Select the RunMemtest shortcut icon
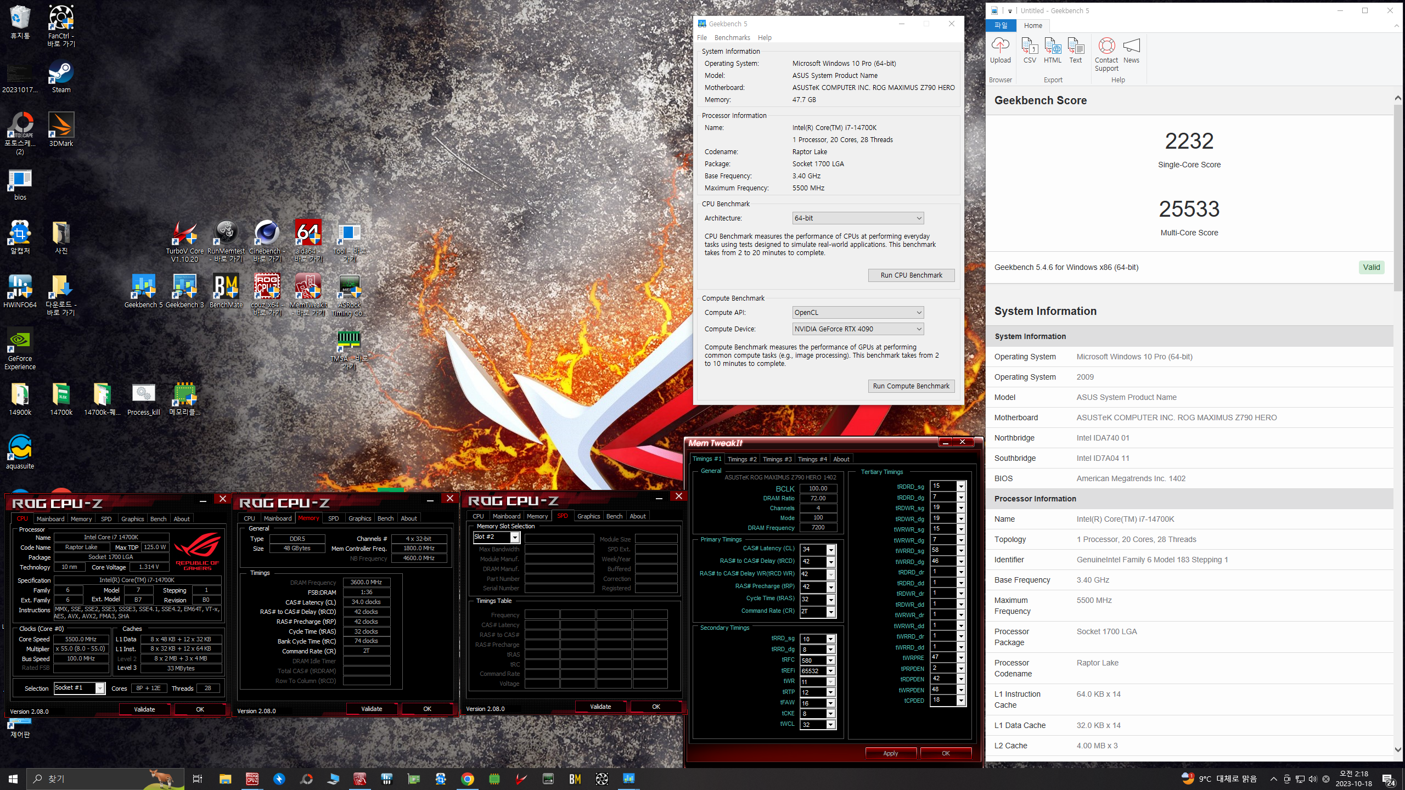The width and height of the screenshot is (1405, 790). tap(226, 241)
